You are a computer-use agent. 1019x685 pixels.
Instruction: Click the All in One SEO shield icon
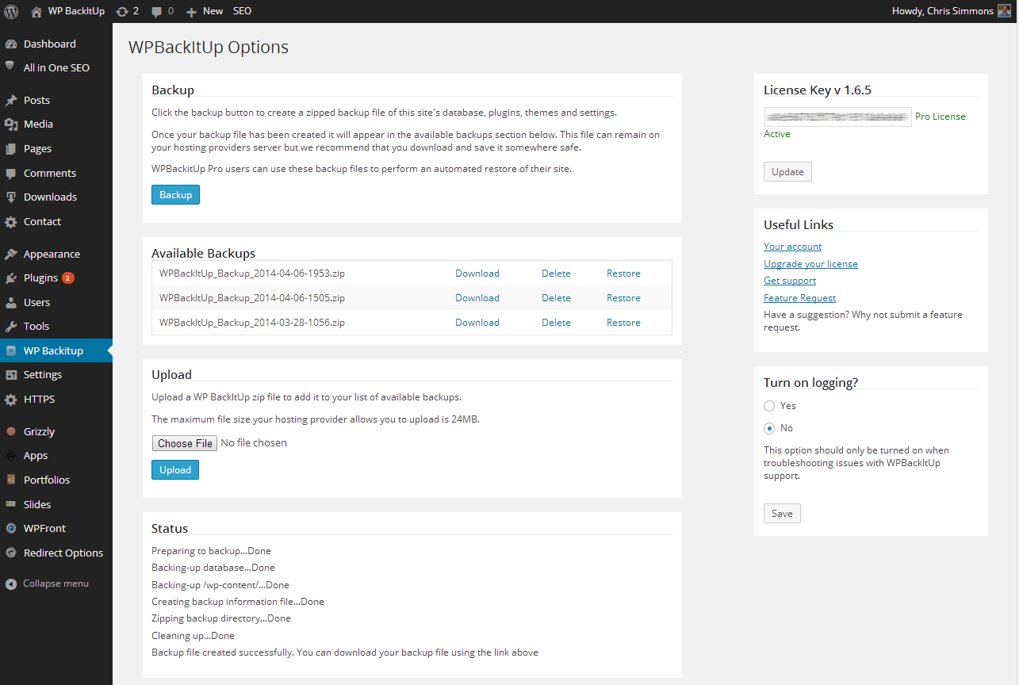point(10,67)
